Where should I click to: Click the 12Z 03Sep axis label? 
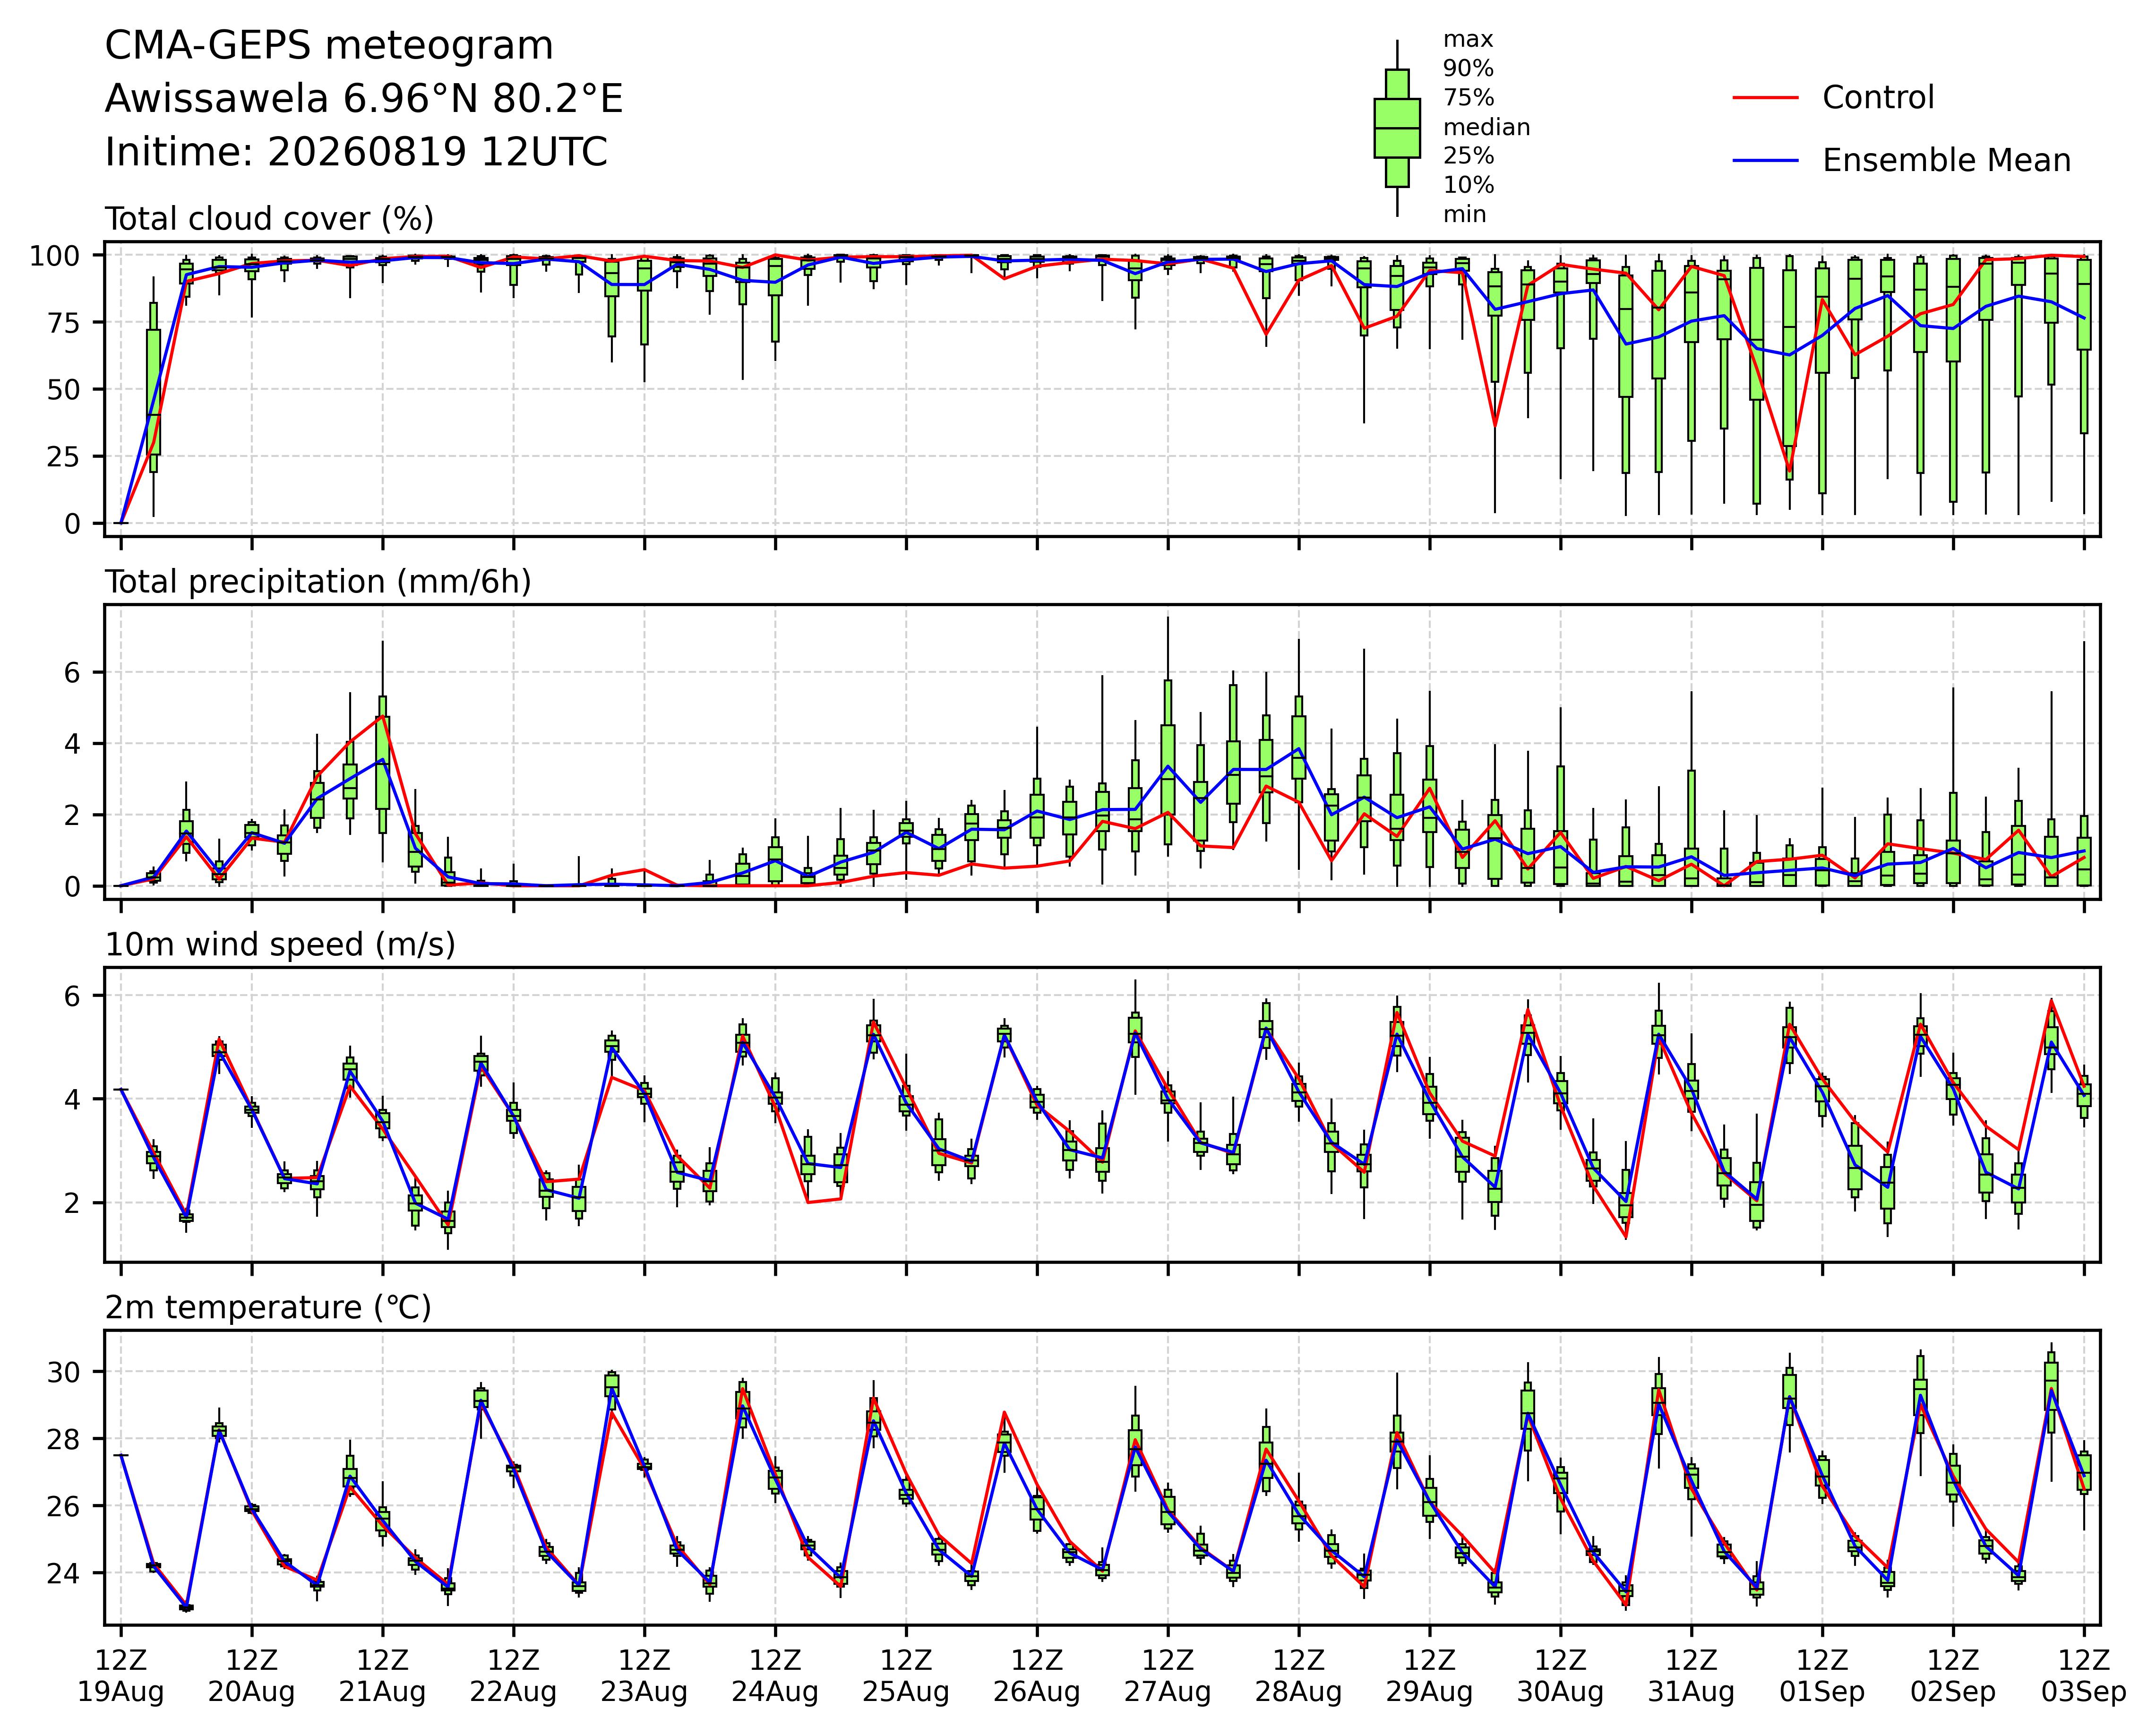point(2084,1677)
